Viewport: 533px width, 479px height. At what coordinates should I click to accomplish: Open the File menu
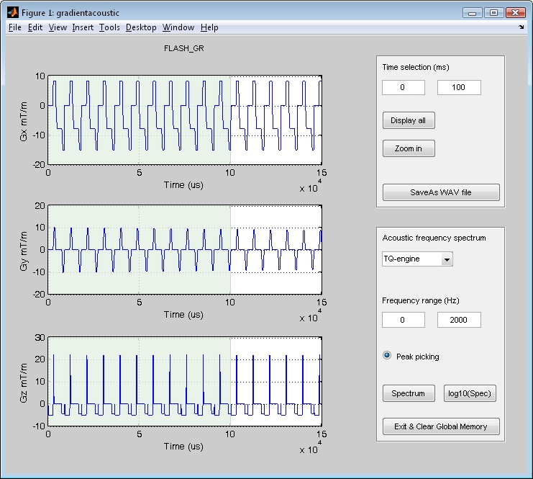(x=15, y=27)
